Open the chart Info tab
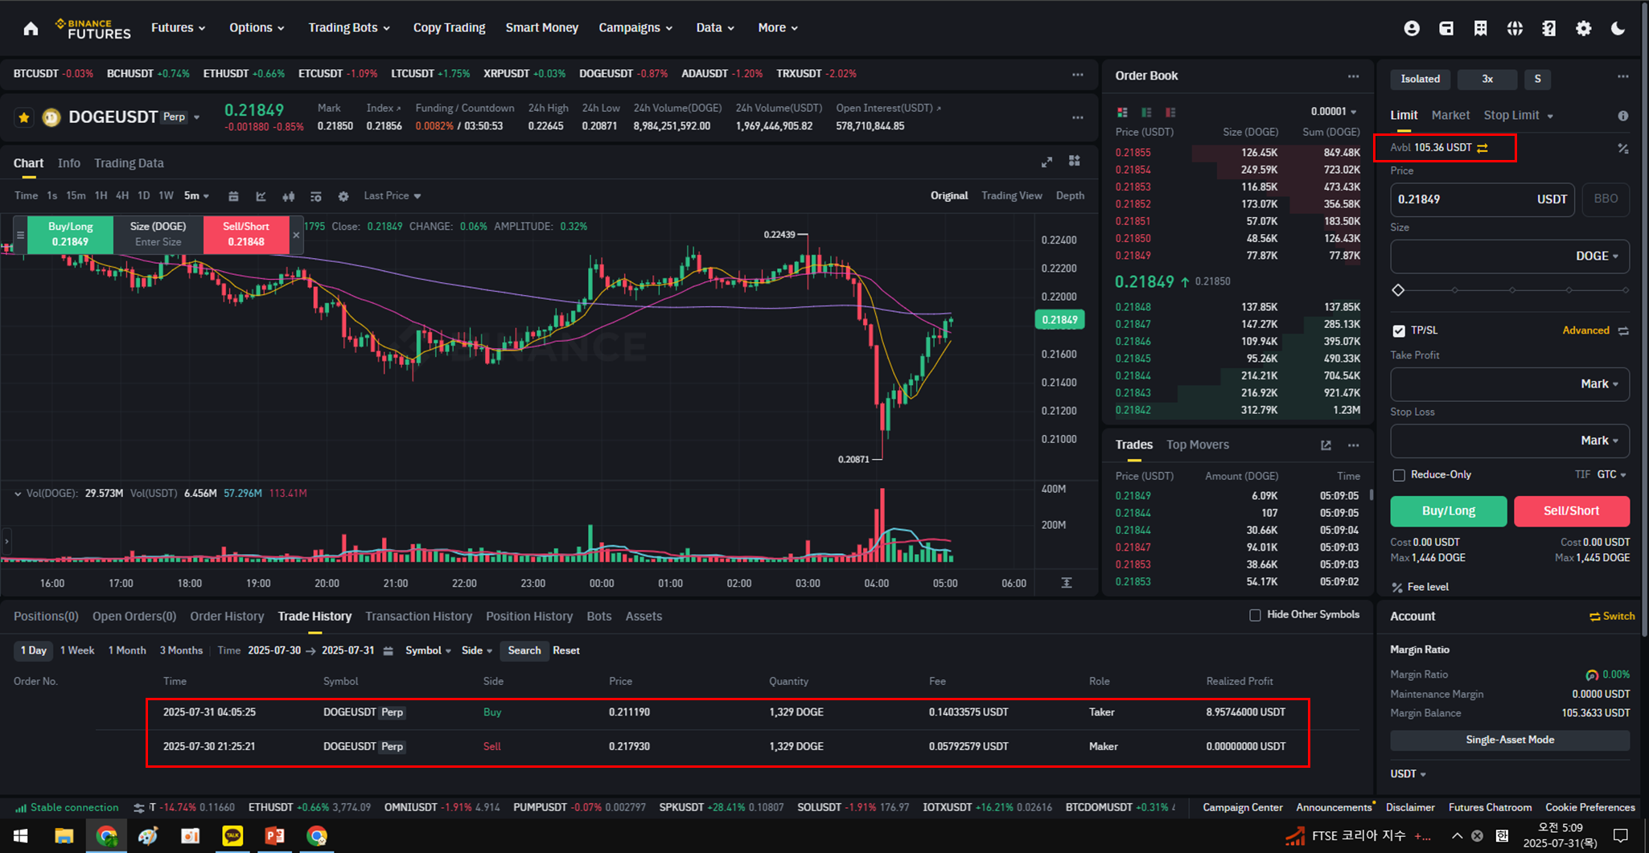1649x853 pixels. tap(69, 163)
